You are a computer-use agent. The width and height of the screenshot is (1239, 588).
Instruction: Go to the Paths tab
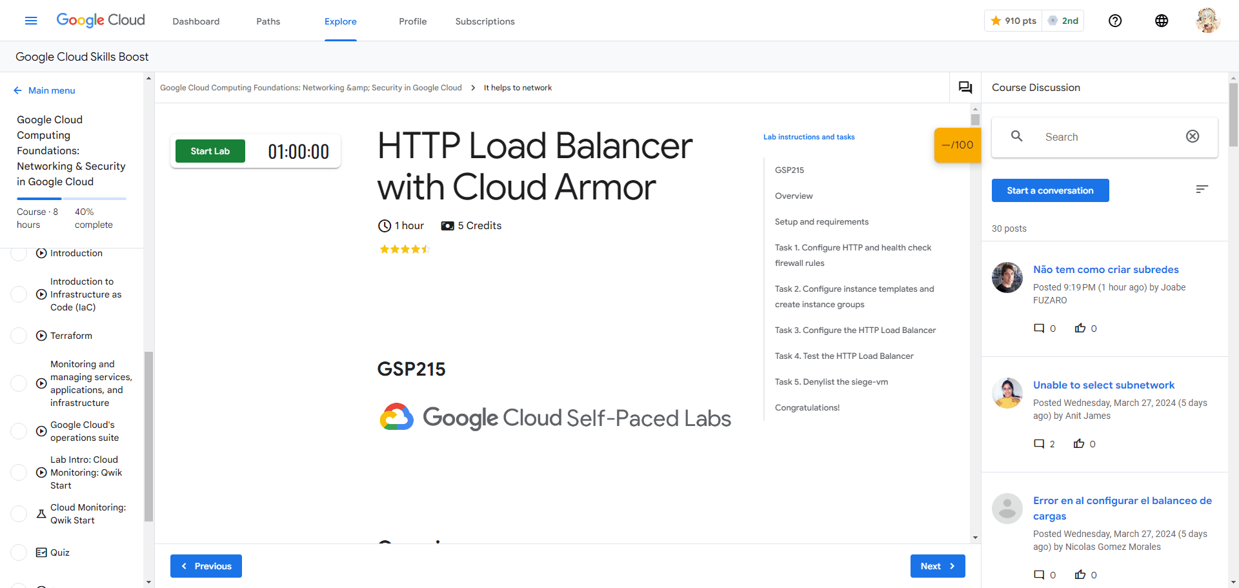(x=268, y=21)
